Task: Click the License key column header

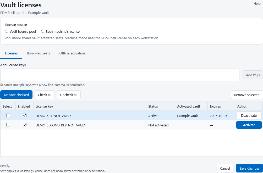Action: point(90,106)
